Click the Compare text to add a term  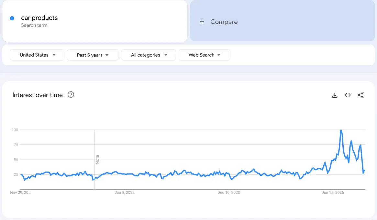[x=224, y=22]
